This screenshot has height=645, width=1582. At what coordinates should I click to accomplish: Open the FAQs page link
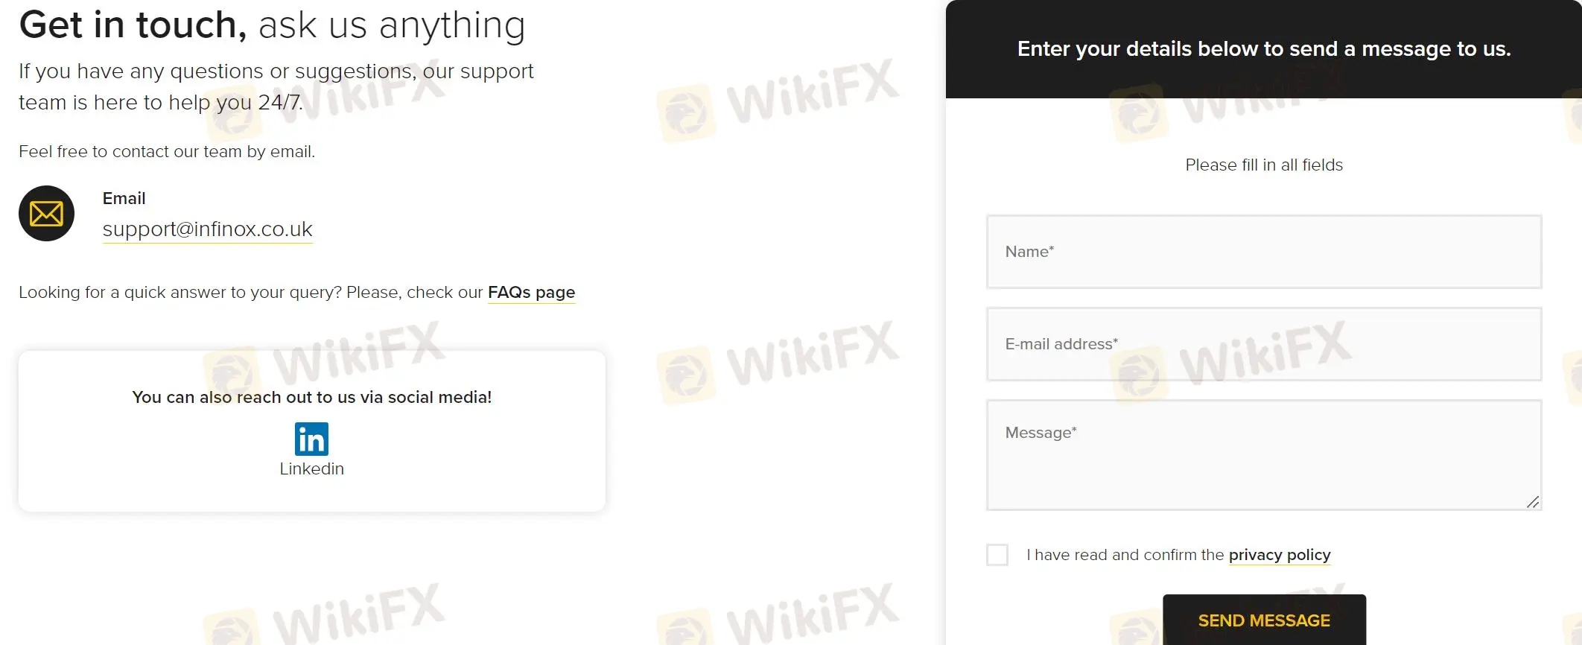click(531, 293)
